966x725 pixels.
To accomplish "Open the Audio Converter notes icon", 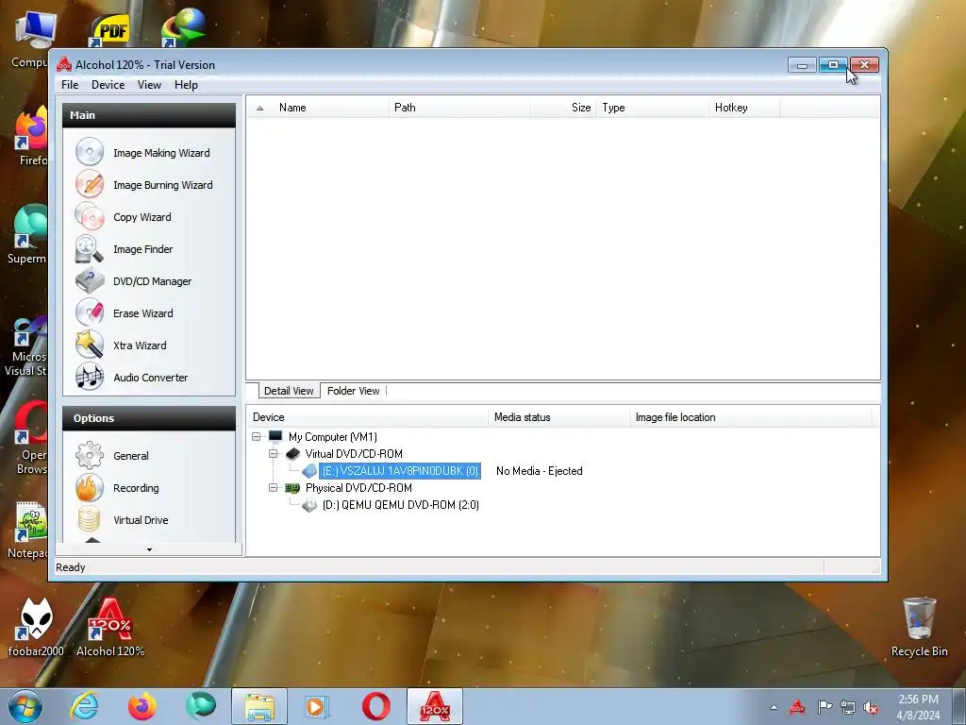I will 90,378.
